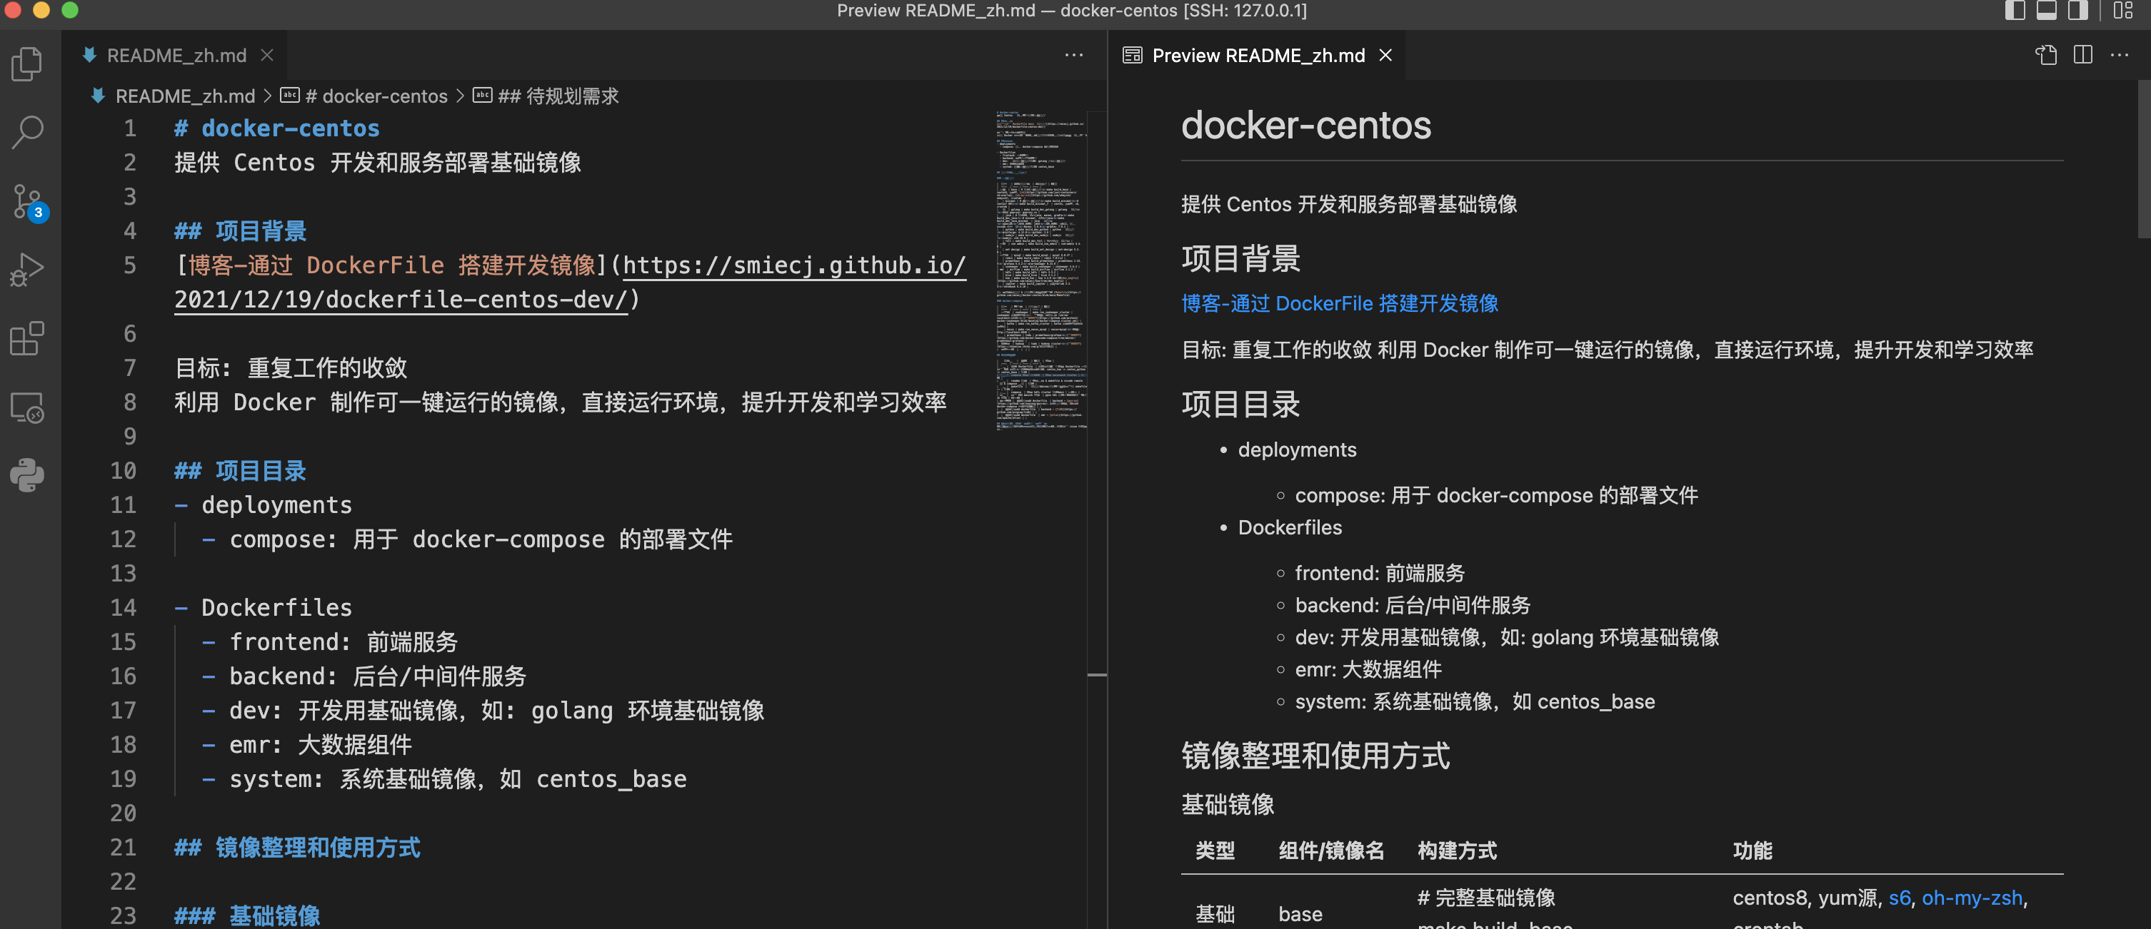The image size is (2151, 929).
Task: Click the 'docker-centos' title in preview
Action: [1306, 125]
